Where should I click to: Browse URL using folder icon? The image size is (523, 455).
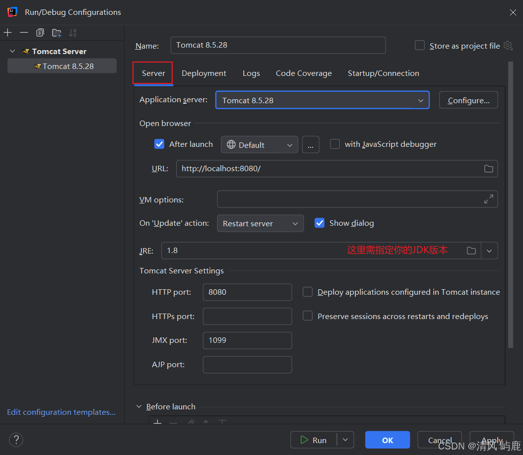pos(489,169)
